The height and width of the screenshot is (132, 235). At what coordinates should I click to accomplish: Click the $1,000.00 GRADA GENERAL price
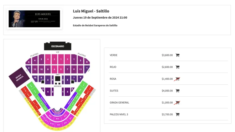tap(167, 103)
